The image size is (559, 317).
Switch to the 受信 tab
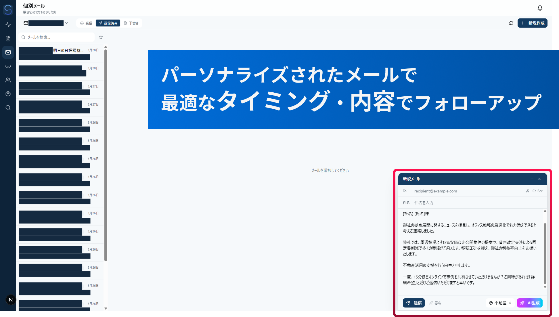[x=86, y=23]
